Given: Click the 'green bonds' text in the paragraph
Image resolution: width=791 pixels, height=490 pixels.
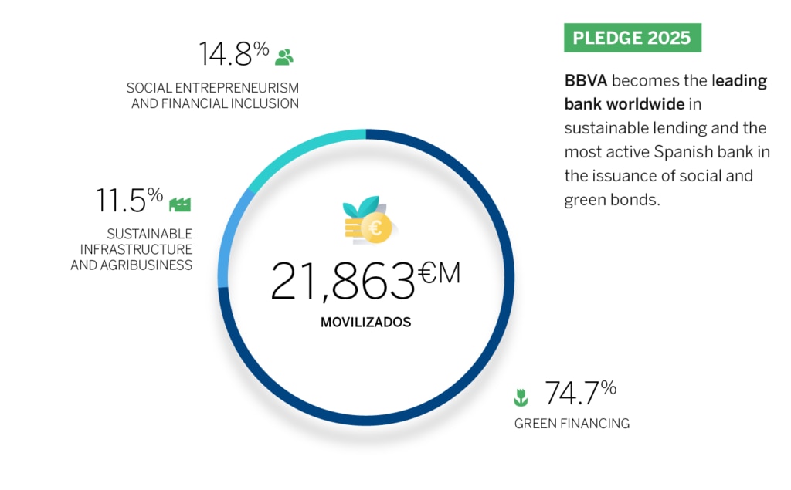Looking at the screenshot, I should [612, 200].
